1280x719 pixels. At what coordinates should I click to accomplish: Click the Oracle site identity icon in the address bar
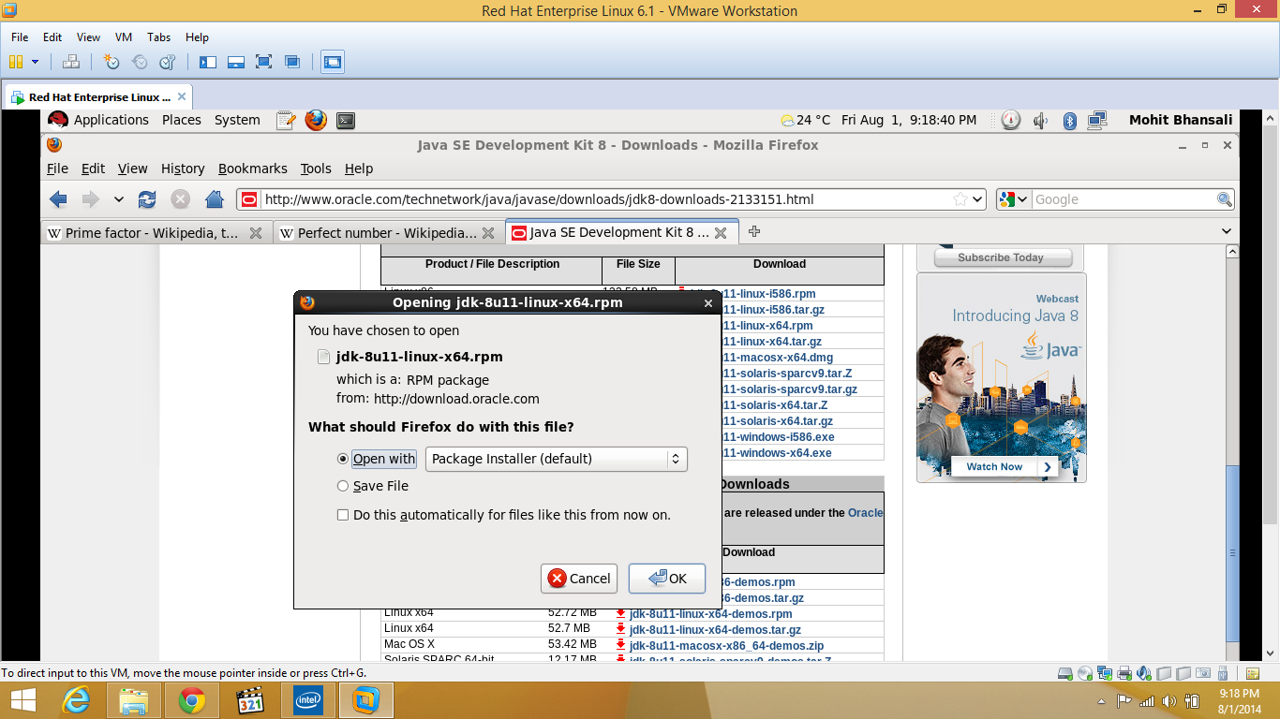pyautogui.click(x=249, y=198)
